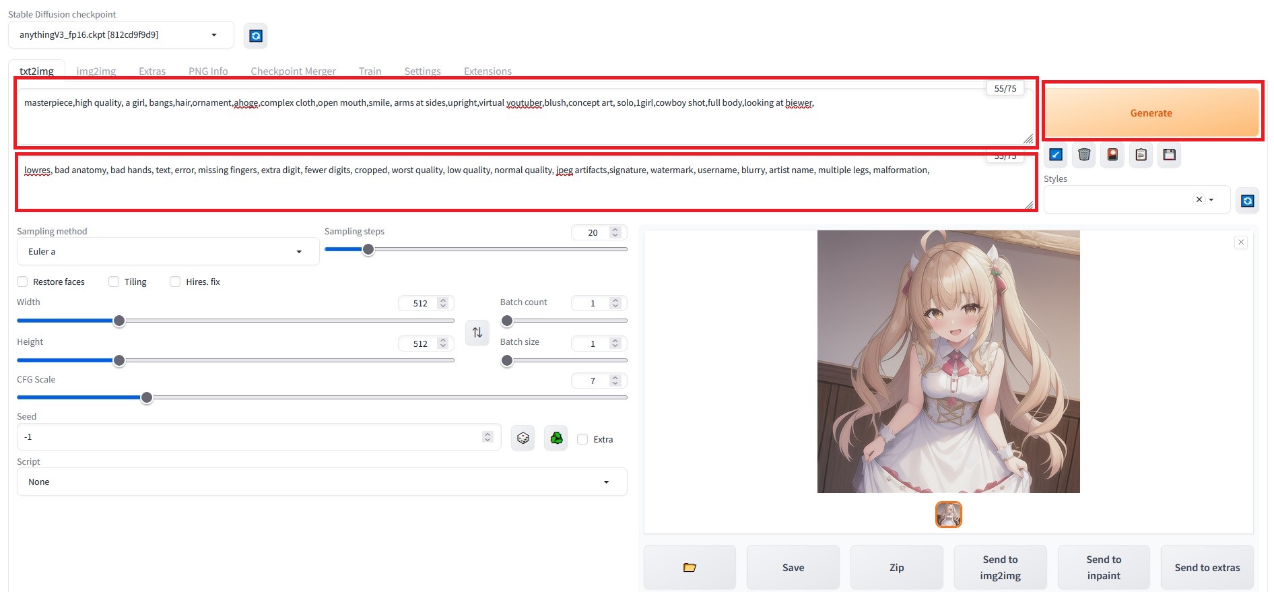
Task: Click the floppy disk save-style icon
Action: (x=1169, y=155)
